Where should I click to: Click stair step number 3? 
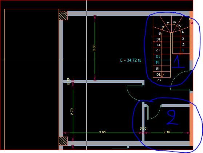coord(183,39)
